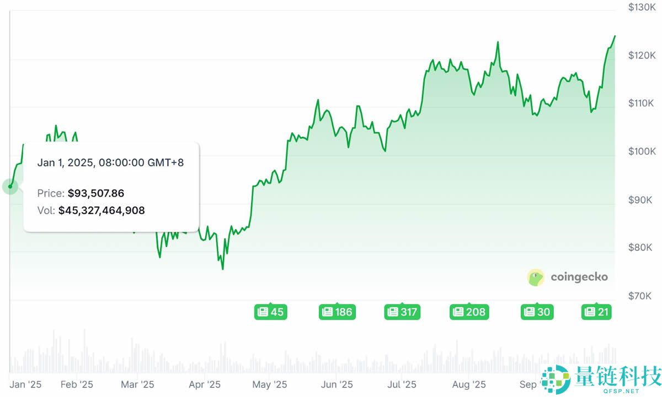This screenshot has width=662, height=397.
Task: Select the May '25 axis label
Action: point(270,384)
